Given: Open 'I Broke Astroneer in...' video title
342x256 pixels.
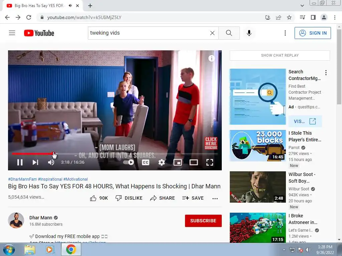Looking at the screenshot, I should pos(303,219).
